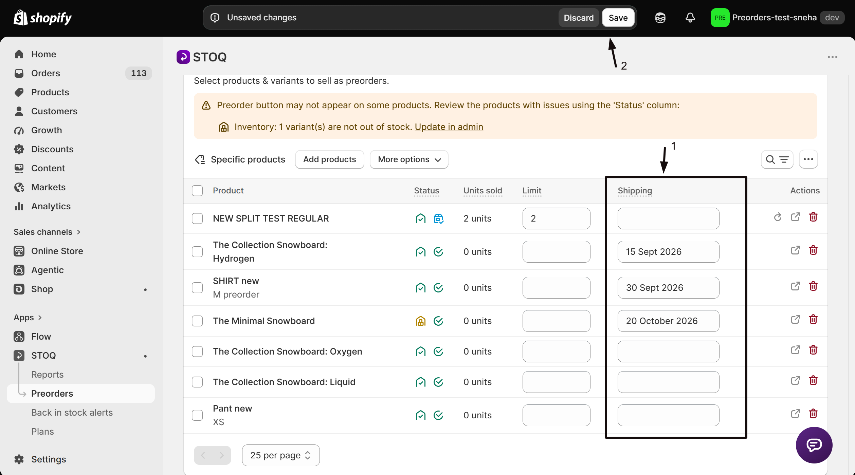Select The Collection Snowboard: Hydrogen checkbox
This screenshot has width=855, height=475.
197,252
